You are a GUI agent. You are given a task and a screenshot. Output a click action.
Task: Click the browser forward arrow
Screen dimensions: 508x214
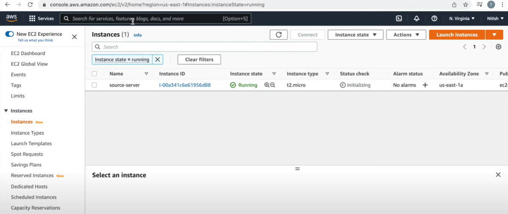point(19,5)
